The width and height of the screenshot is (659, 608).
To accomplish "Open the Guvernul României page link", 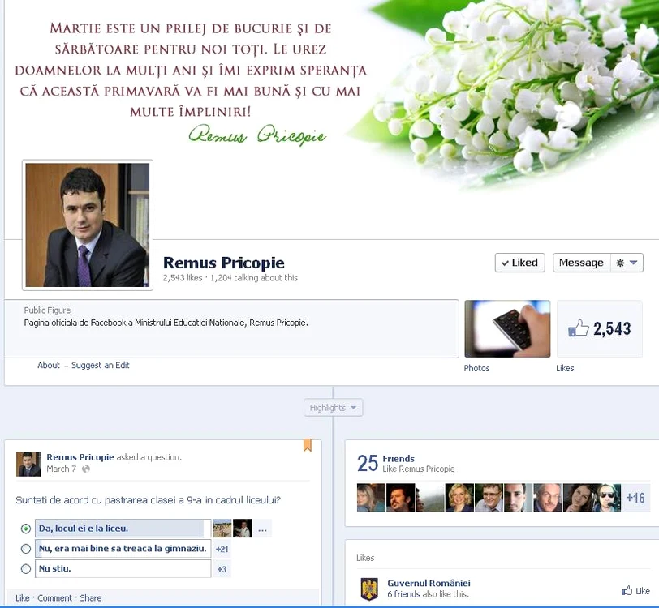I will [429, 583].
